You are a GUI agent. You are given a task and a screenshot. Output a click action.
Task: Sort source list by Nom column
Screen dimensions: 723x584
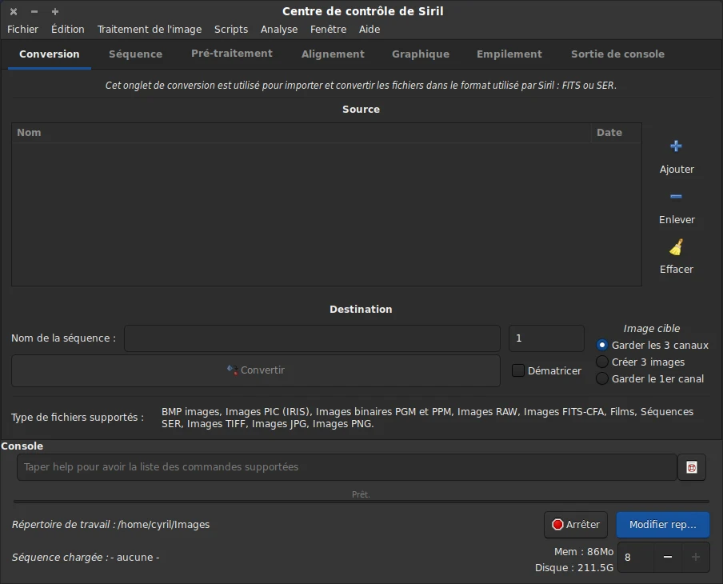point(302,133)
